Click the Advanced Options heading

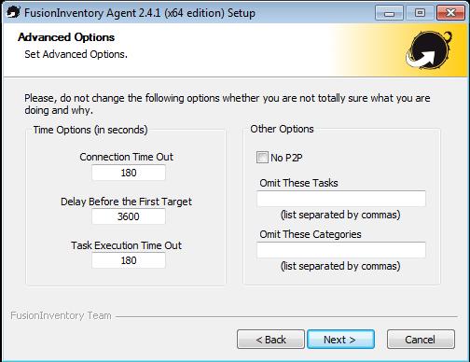[x=66, y=37]
